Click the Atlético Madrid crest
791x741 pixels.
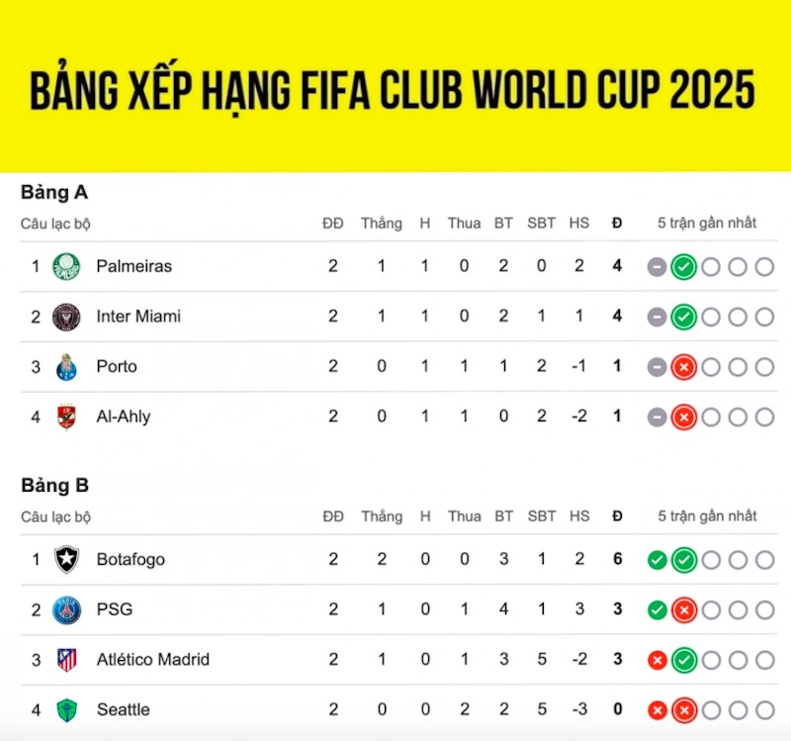[66, 660]
